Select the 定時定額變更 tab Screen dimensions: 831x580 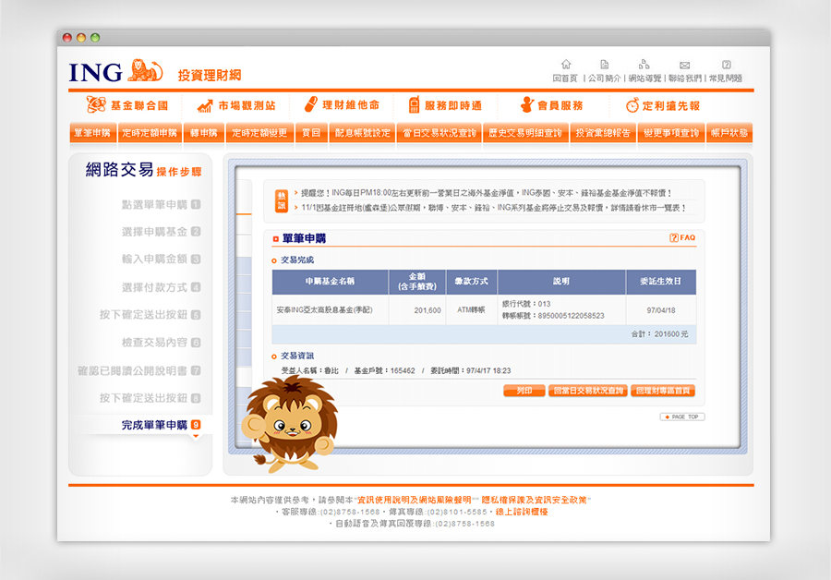pyautogui.click(x=259, y=133)
